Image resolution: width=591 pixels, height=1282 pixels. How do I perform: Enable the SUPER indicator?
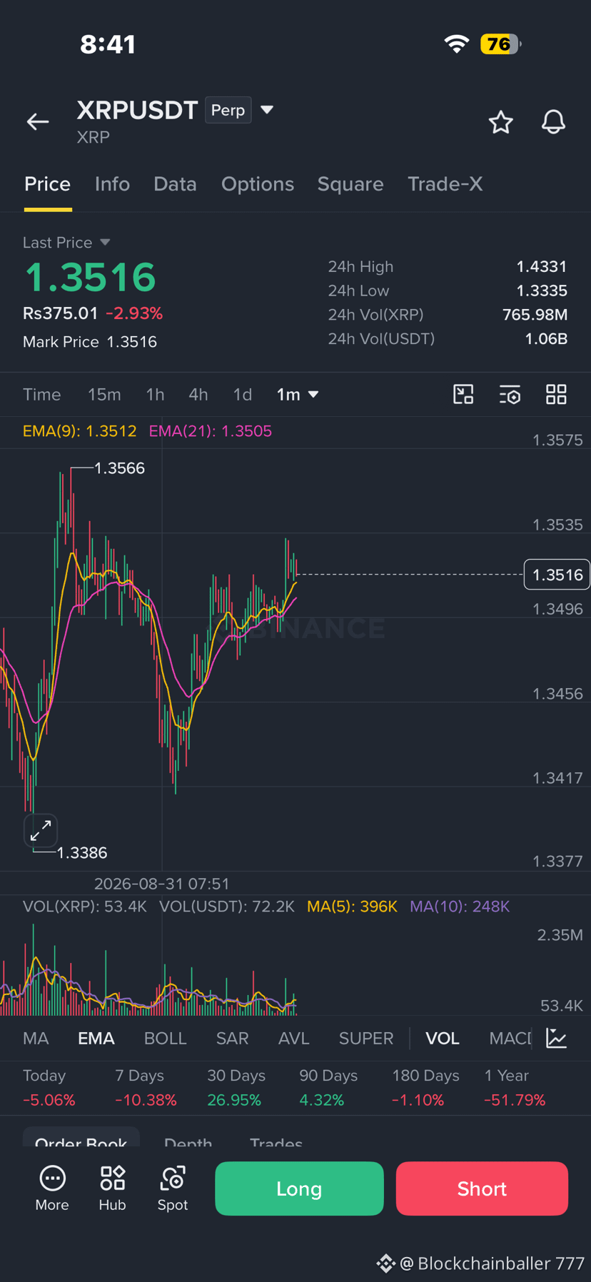[366, 1038]
